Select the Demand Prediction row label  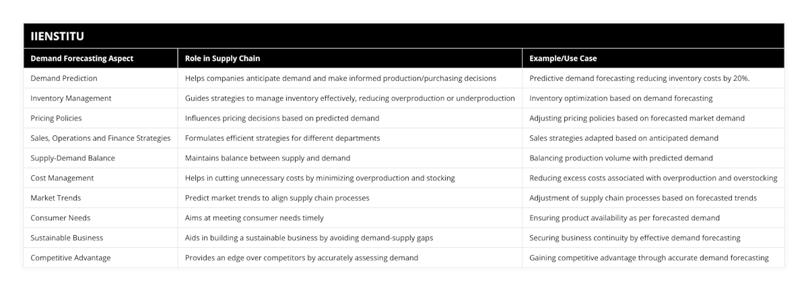[64, 78]
